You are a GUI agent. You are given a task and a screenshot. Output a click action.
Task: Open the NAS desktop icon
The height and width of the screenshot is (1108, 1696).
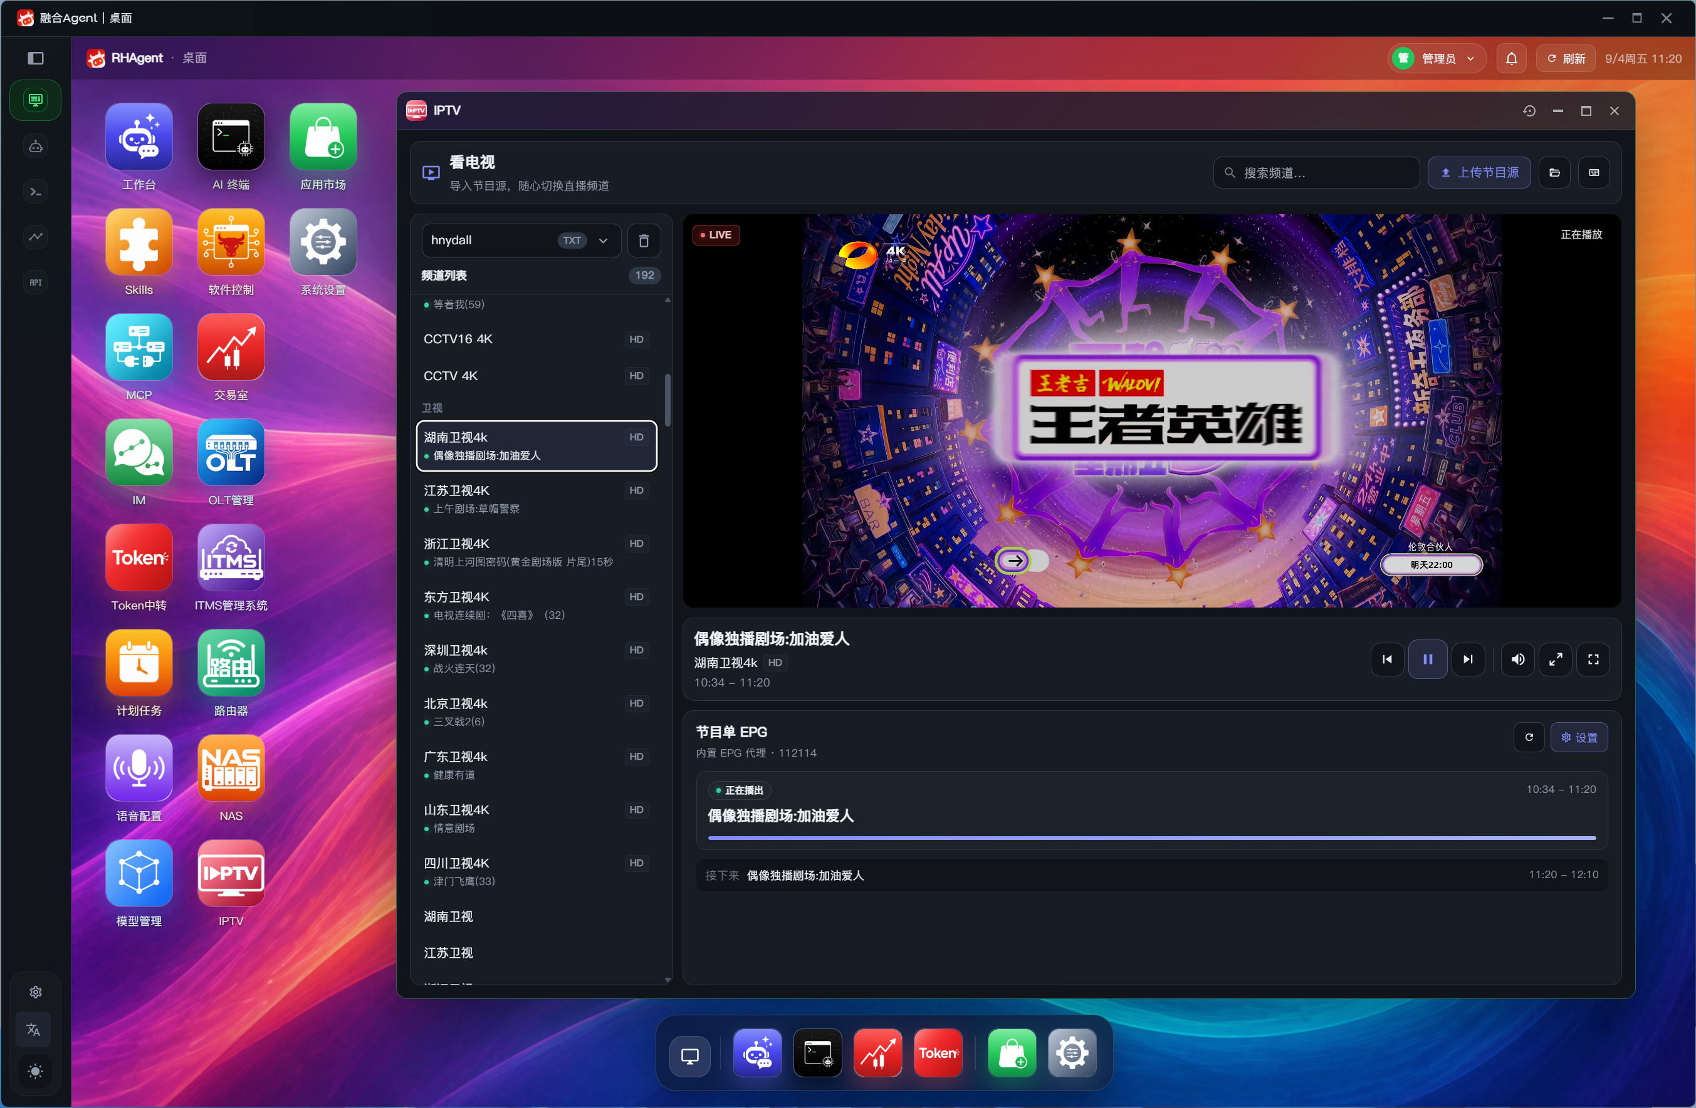[x=231, y=769]
